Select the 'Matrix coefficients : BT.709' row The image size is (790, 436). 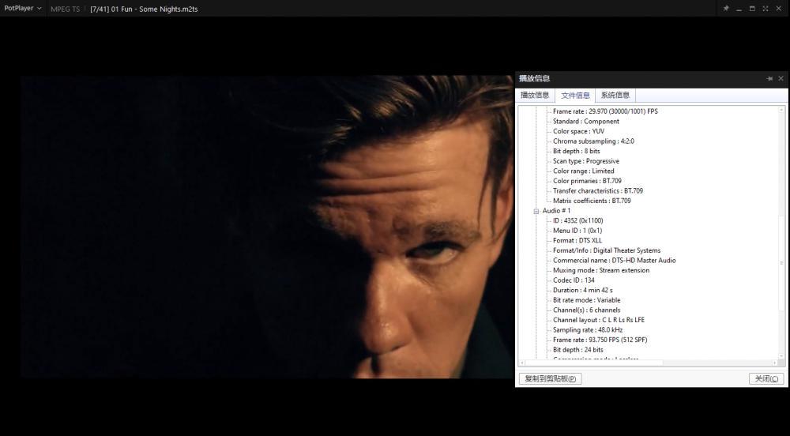[x=592, y=201]
